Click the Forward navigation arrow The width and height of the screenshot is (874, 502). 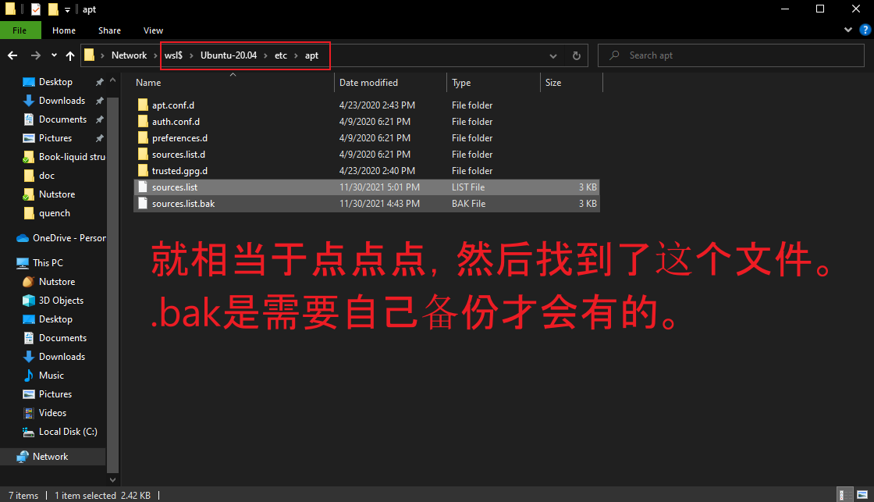pos(36,55)
